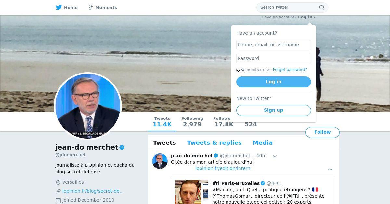390x204 pixels.
Task: Expand the truncated tweet ellipsis
Action: 330,169
